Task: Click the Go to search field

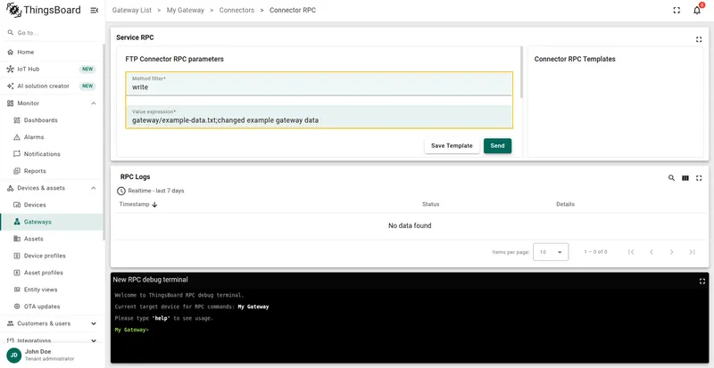Action: [53, 33]
